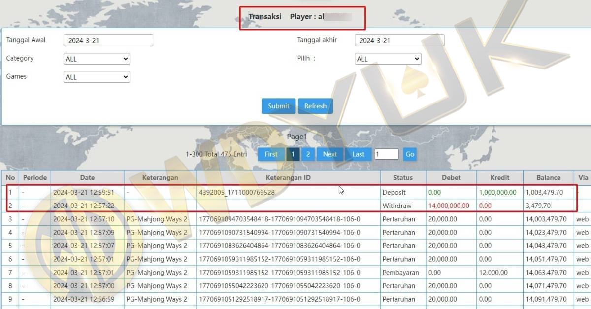Click the Next page button
The height and width of the screenshot is (309, 591).
click(330, 154)
